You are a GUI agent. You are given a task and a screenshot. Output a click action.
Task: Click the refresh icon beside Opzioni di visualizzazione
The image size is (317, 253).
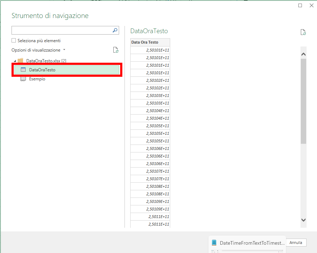(x=116, y=50)
